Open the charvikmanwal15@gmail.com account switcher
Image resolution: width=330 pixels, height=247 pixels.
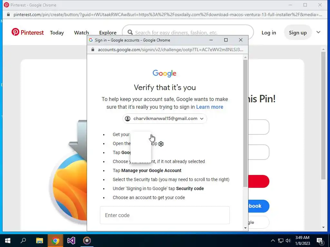(165, 118)
